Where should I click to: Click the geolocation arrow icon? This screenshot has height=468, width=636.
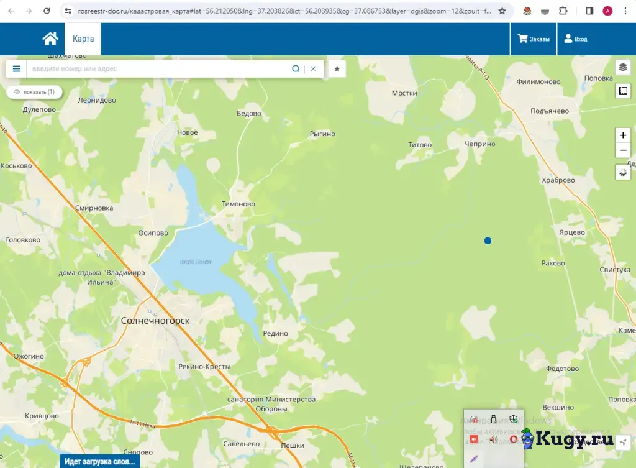pos(623,442)
